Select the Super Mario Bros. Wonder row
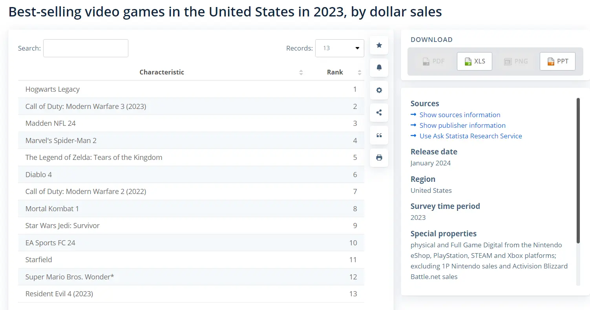This screenshot has width=590, height=310. pyautogui.click(x=191, y=277)
